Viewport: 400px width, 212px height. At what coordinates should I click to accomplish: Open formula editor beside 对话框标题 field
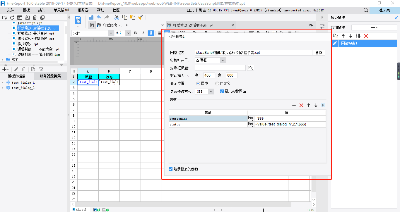click(x=251, y=68)
